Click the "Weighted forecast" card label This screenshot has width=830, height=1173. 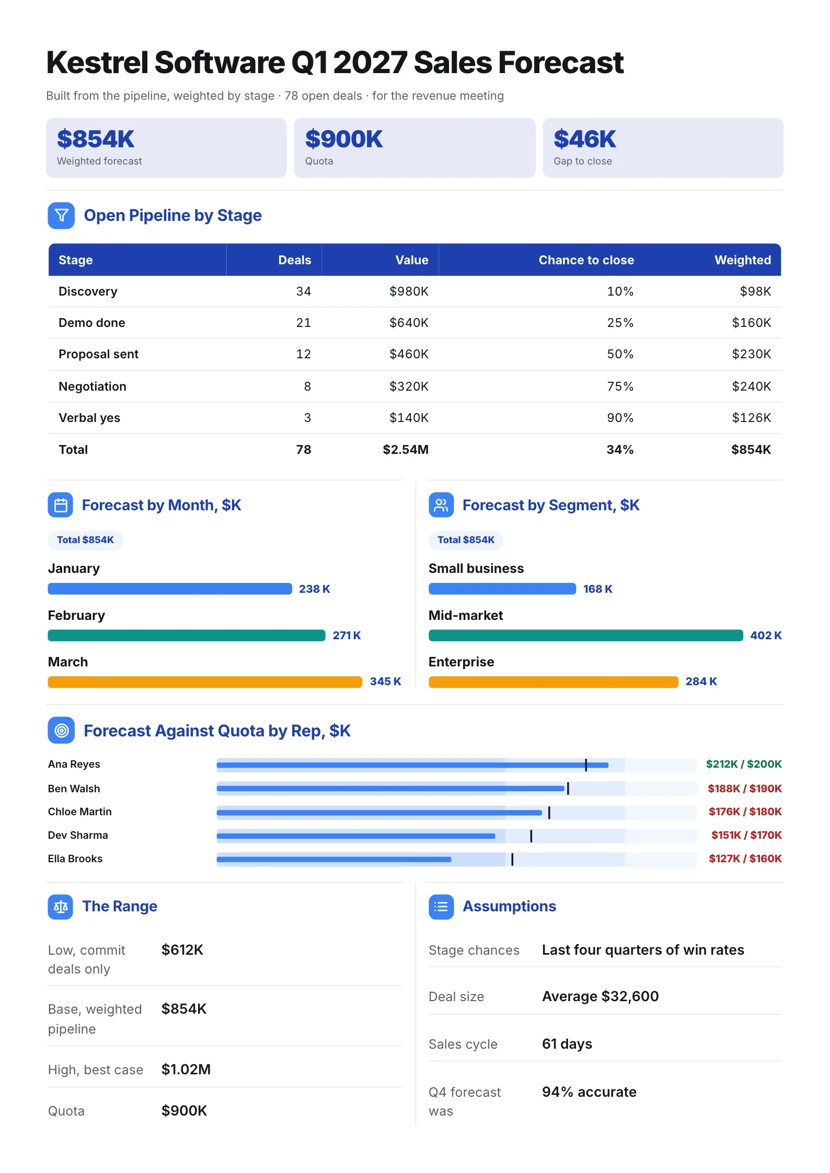[x=99, y=161]
